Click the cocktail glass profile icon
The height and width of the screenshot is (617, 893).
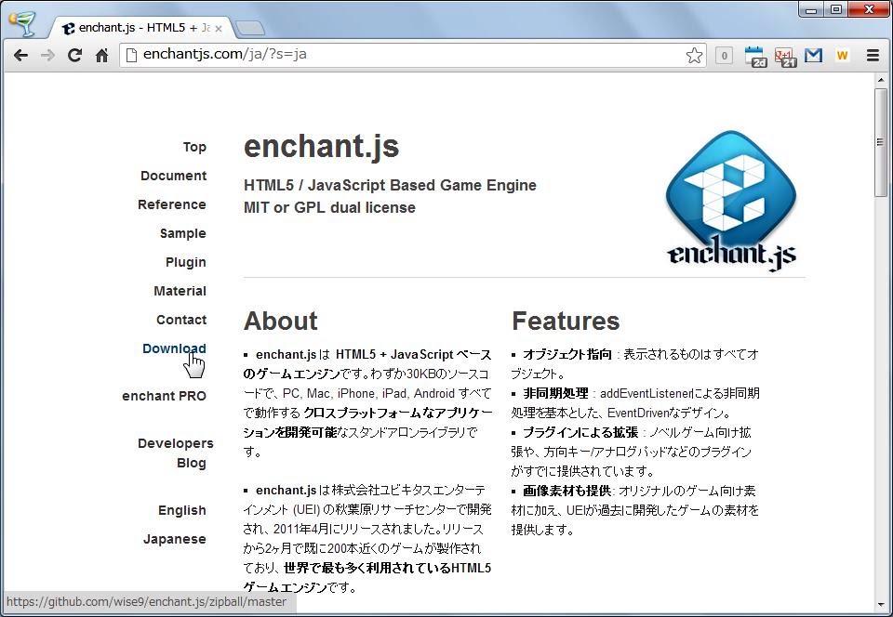[x=21, y=23]
